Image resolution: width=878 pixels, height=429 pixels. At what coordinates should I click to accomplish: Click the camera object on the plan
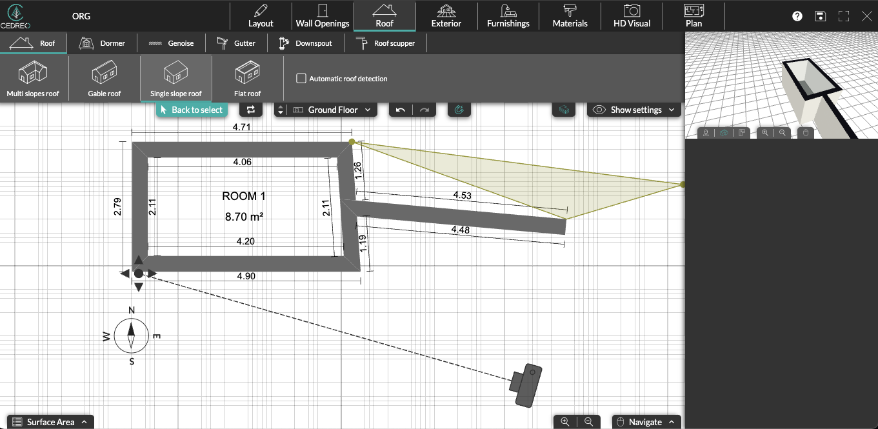tap(527, 386)
